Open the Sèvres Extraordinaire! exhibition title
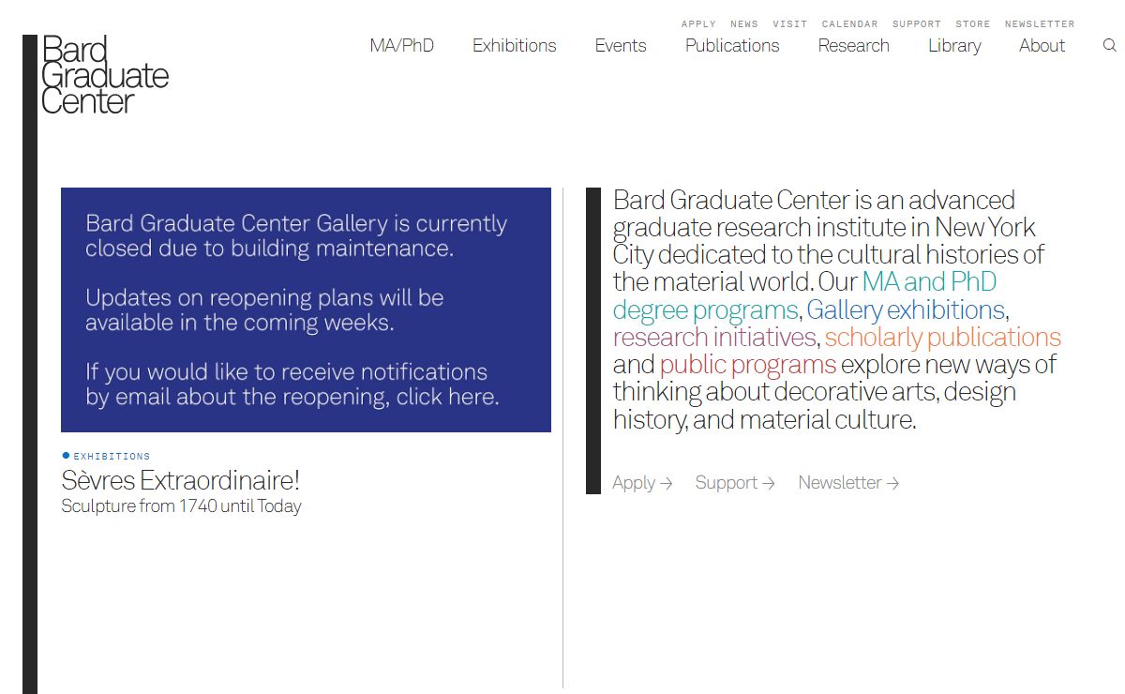Image resolution: width=1125 pixels, height=694 pixels. point(181,480)
